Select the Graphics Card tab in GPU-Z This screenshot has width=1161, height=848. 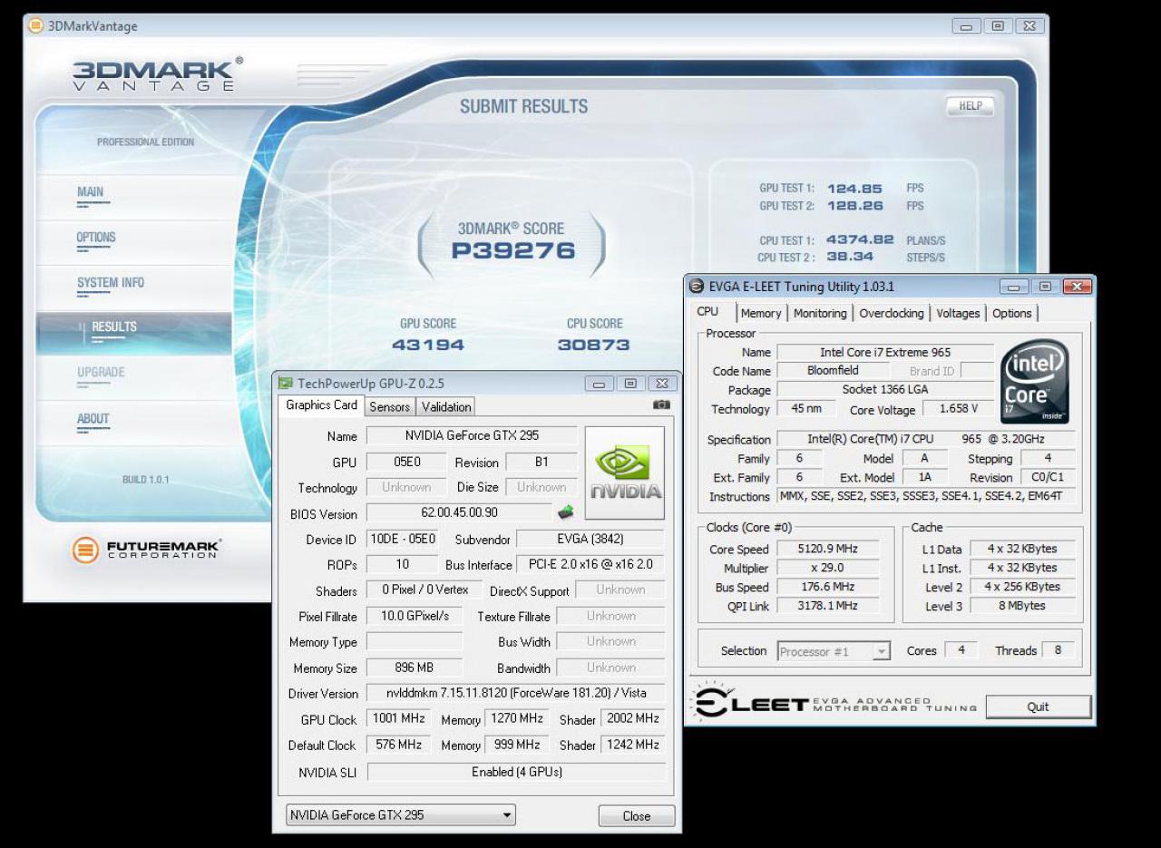point(321,405)
